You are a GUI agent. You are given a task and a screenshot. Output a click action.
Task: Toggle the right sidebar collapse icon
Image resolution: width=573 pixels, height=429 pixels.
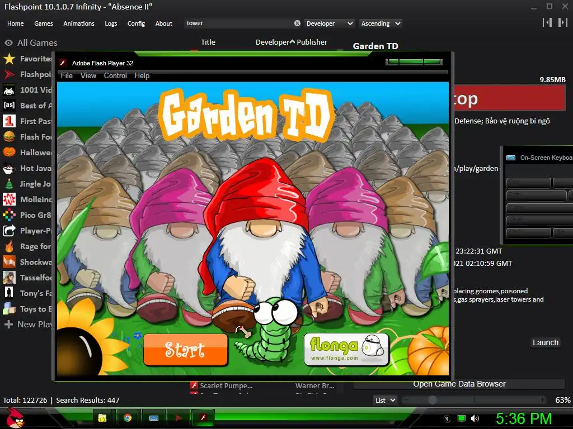(x=562, y=22)
